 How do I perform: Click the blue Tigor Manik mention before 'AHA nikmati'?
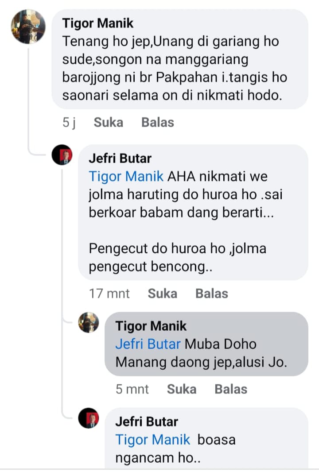(x=126, y=176)
